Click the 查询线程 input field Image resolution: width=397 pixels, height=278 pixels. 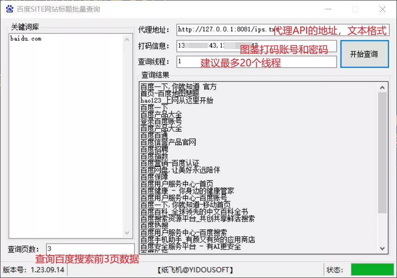pos(257,62)
